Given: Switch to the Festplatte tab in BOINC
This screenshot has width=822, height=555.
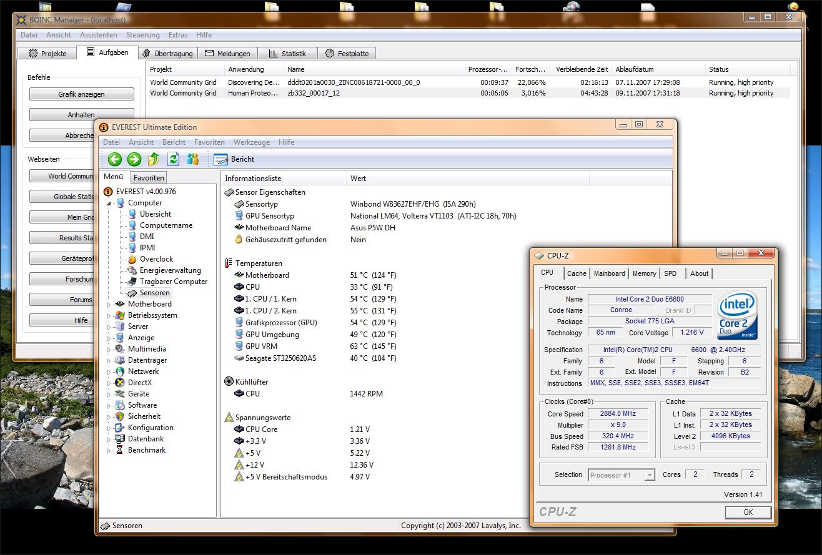Looking at the screenshot, I should pyautogui.click(x=347, y=54).
